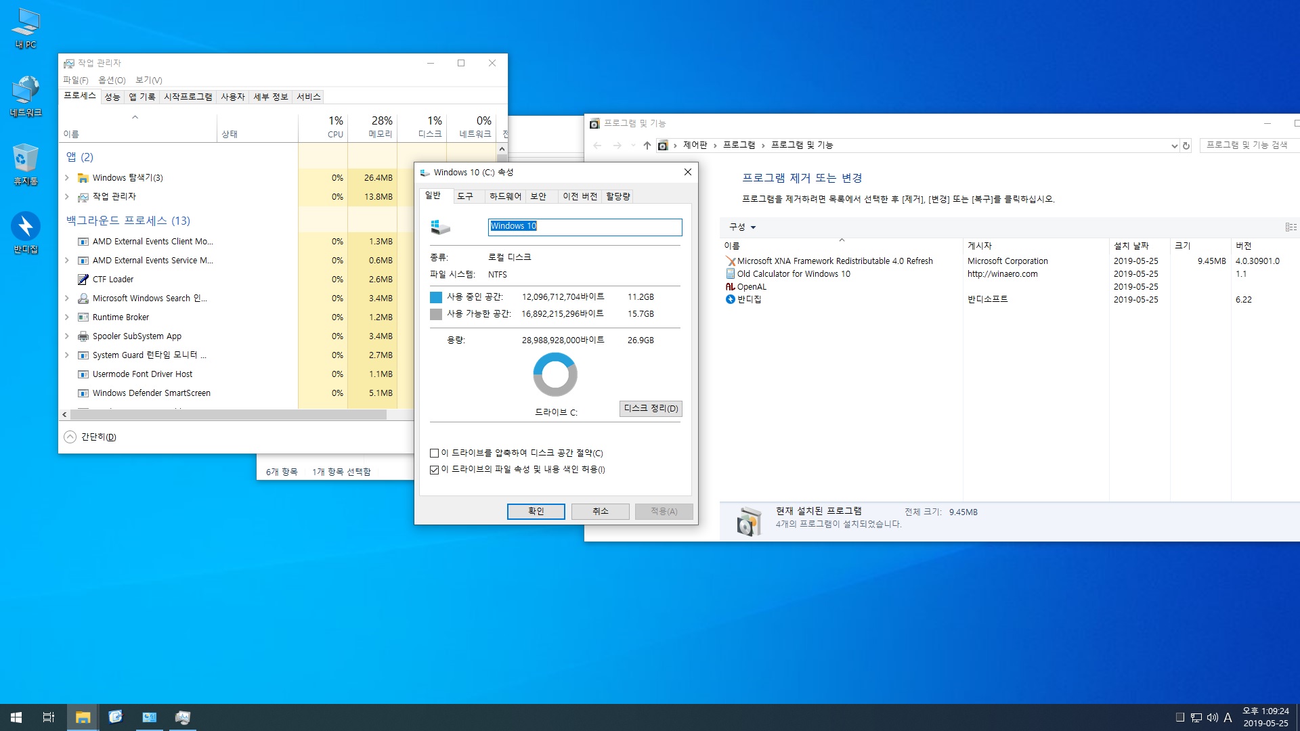The height and width of the screenshot is (731, 1300).
Task: Open the 네트워크 desktop icon
Action: coord(26,96)
